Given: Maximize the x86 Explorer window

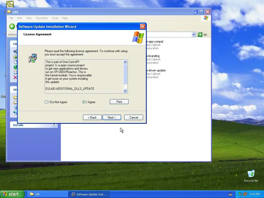Looking at the screenshot, I should (x=202, y=12).
